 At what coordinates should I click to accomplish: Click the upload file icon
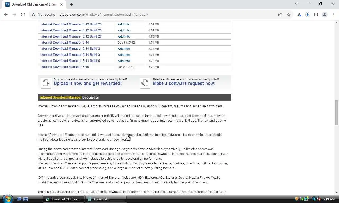click(46, 83)
